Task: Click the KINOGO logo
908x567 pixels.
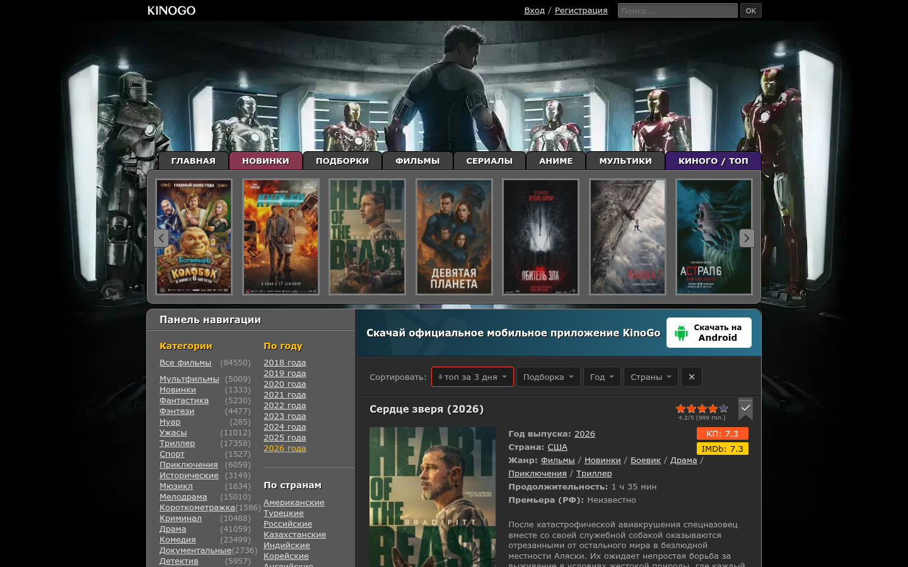Action: click(172, 11)
